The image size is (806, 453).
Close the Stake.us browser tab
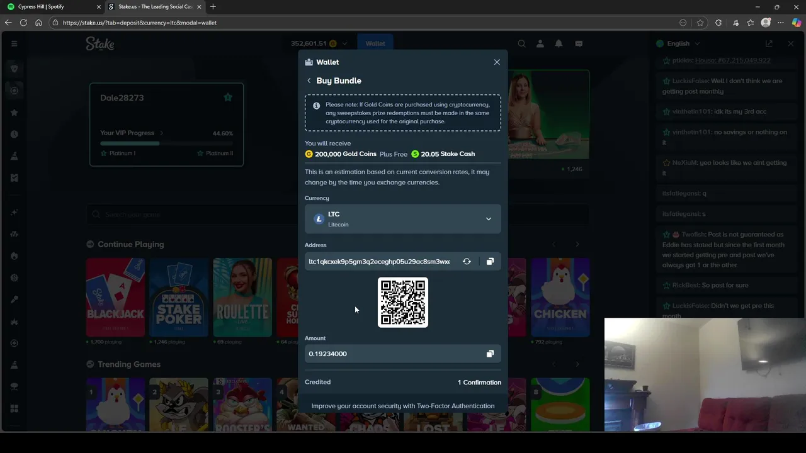pyautogui.click(x=199, y=6)
